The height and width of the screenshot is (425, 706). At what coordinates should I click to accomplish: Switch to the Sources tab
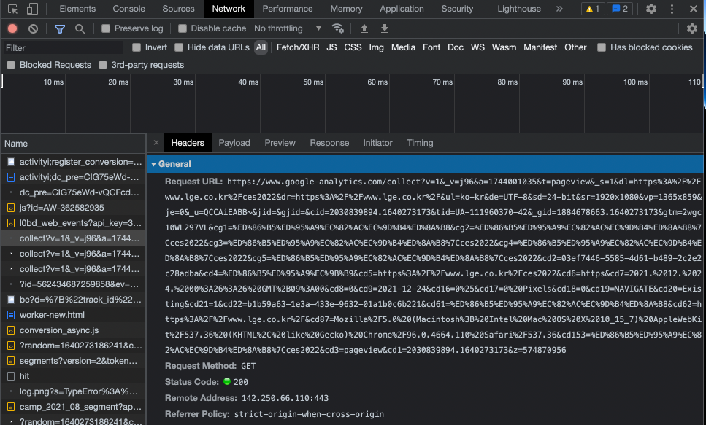click(178, 9)
